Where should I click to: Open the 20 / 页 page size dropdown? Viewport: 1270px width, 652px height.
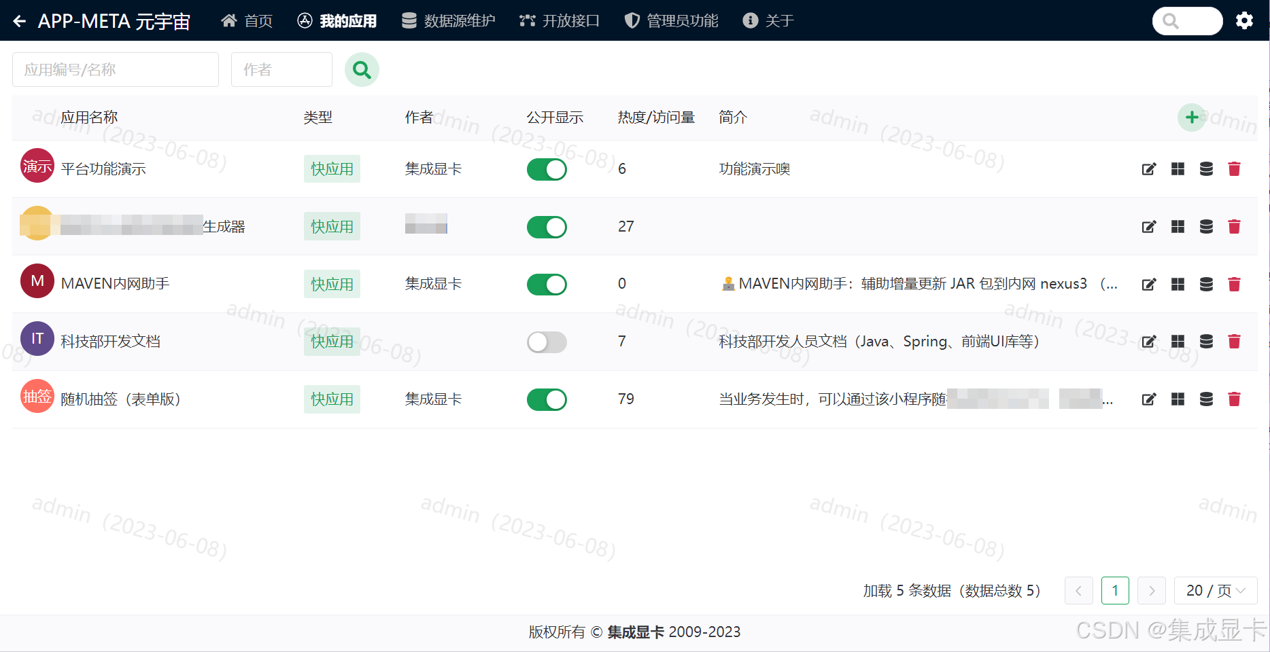[1216, 591]
